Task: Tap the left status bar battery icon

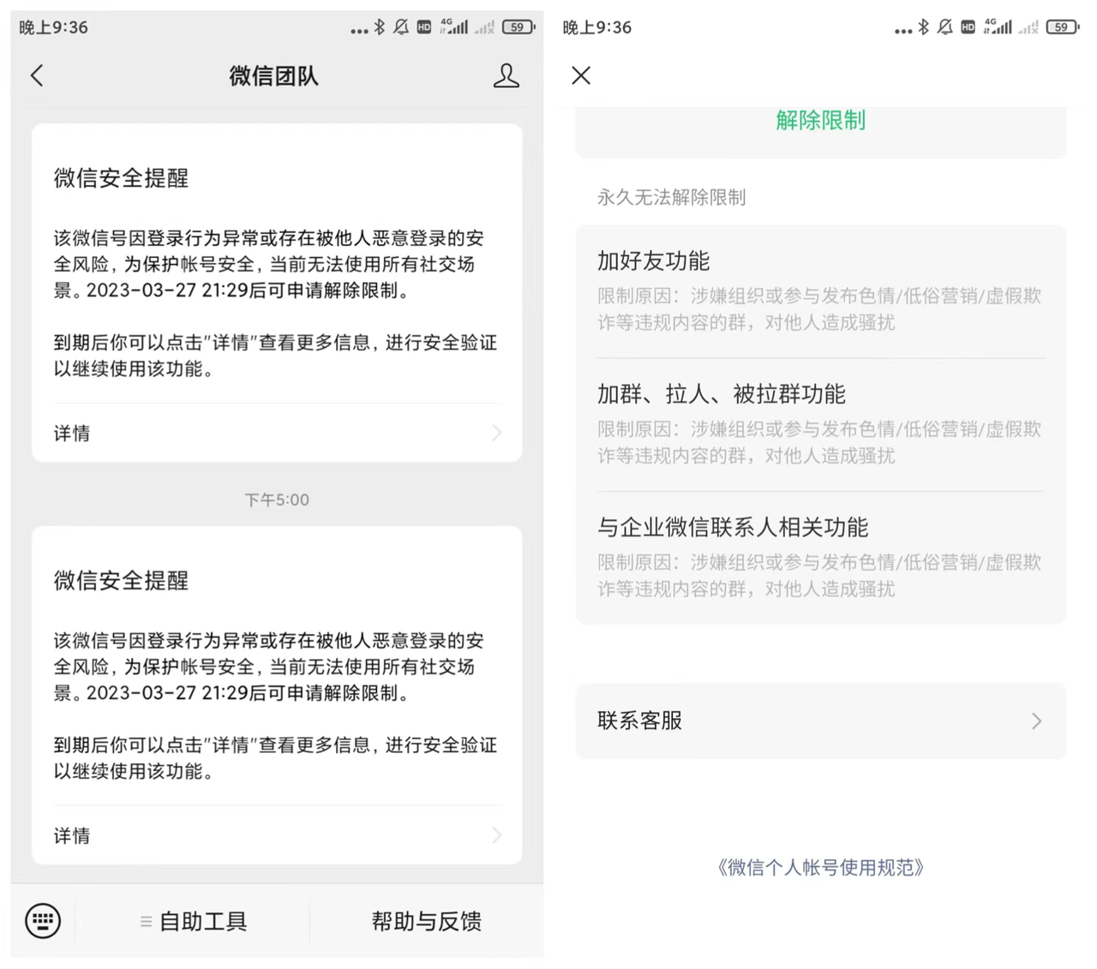Action: point(519,27)
